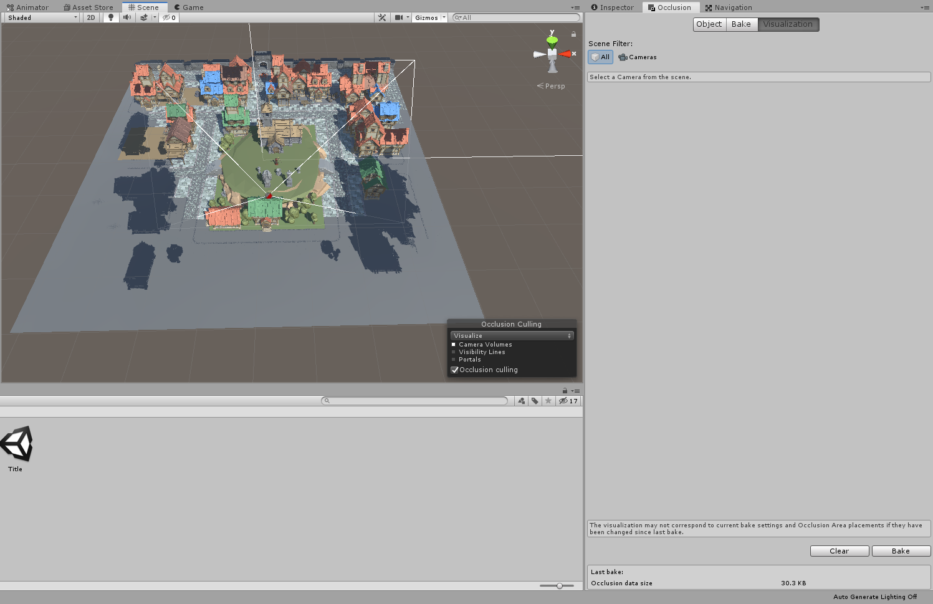This screenshot has height=604, width=933.
Task: Click Search by Label tag icon
Action: [535, 401]
